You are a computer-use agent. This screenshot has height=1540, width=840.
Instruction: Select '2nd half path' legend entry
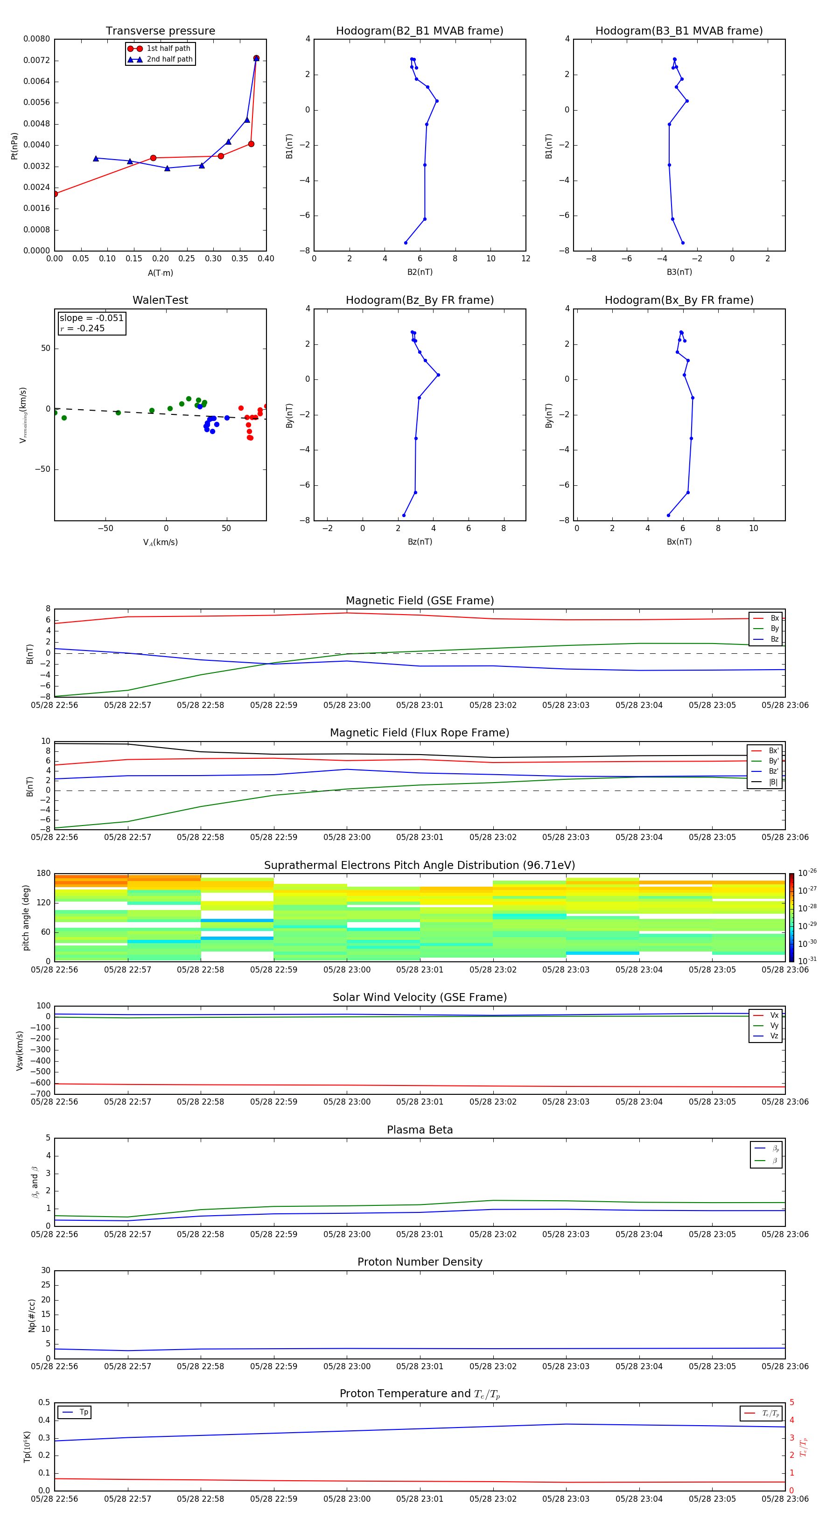click(x=160, y=59)
